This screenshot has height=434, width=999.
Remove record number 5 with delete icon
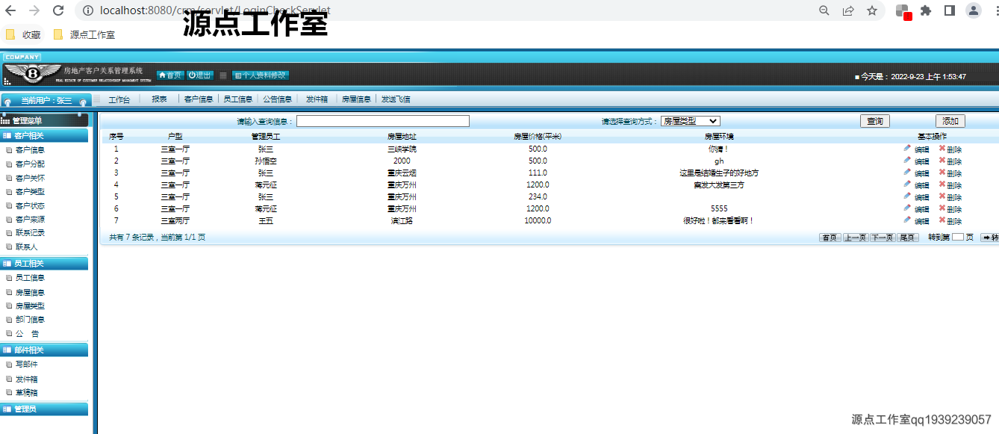click(x=942, y=196)
